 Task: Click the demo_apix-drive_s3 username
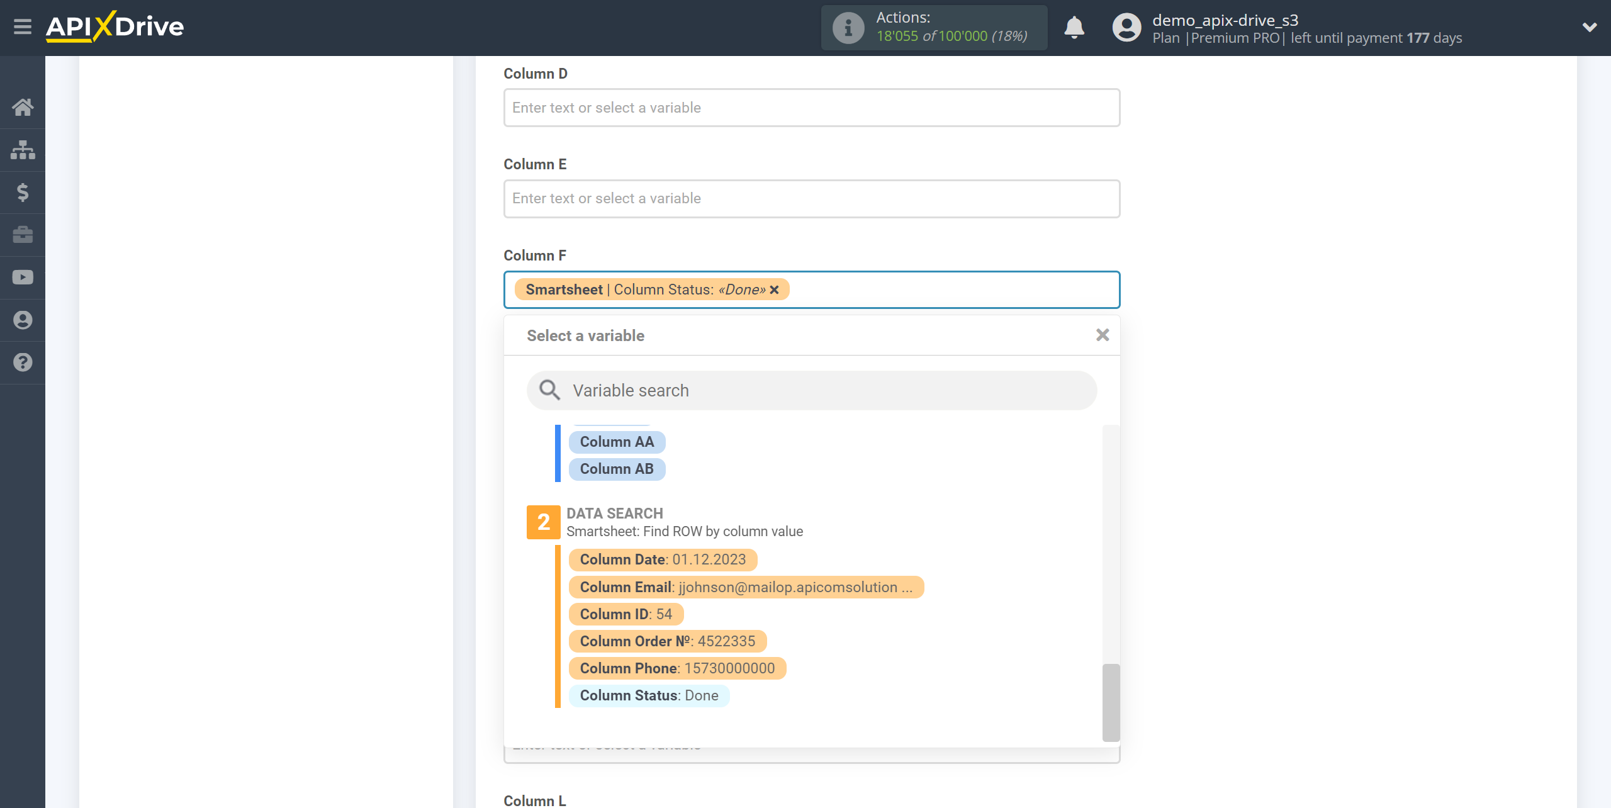[1225, 20]
